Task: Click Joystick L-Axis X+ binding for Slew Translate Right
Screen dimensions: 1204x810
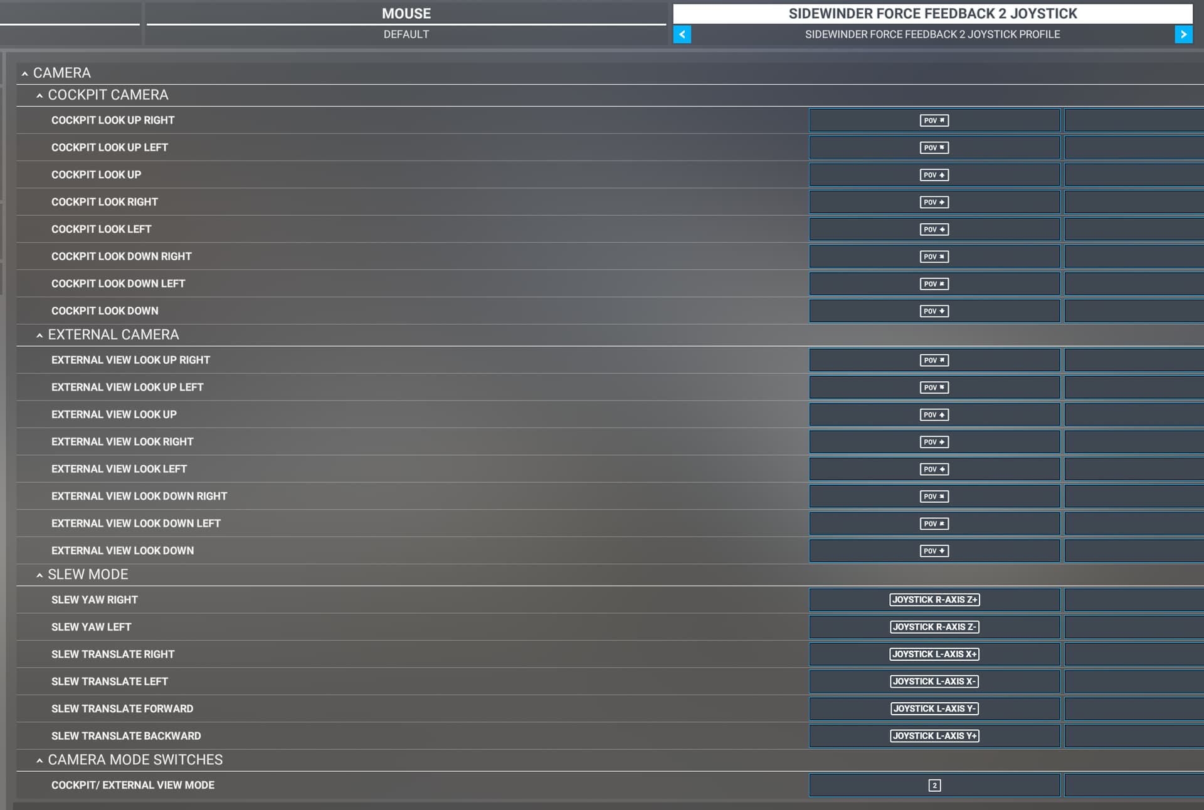Action: (934, 655)
